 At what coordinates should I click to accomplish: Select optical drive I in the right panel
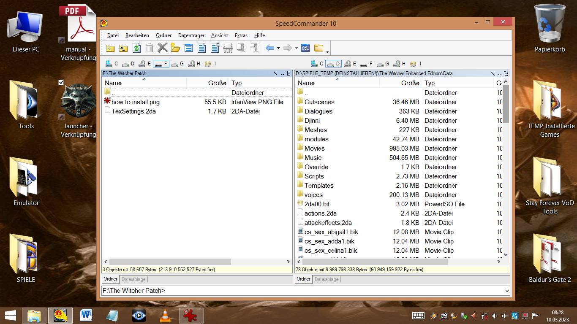click(415, 64)
